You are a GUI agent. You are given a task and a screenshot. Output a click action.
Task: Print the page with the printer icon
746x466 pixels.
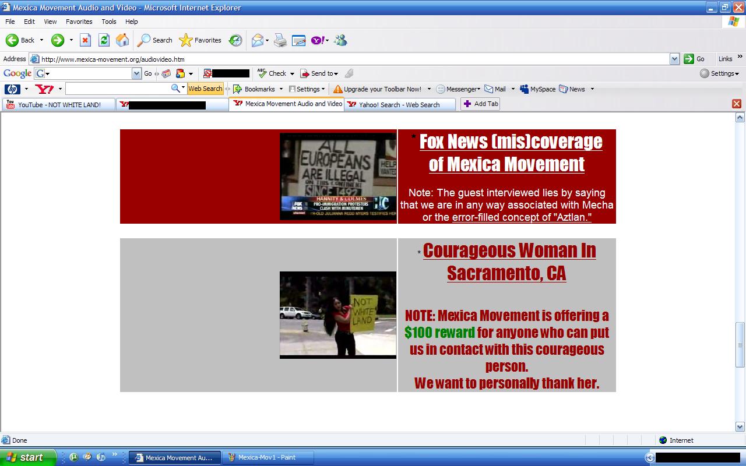[280, 40]
